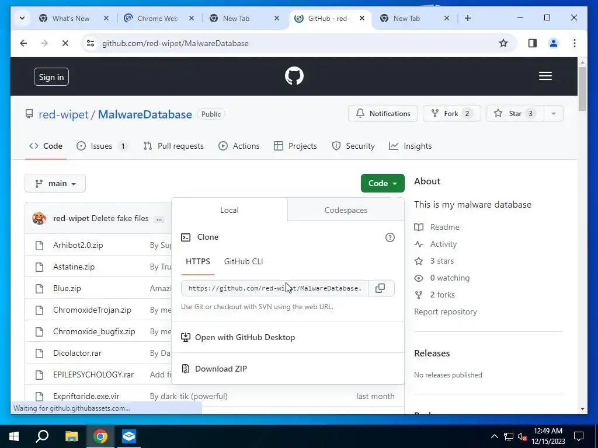Open the notification center
The width and height of the screenshot is (598, 448).
579,436
